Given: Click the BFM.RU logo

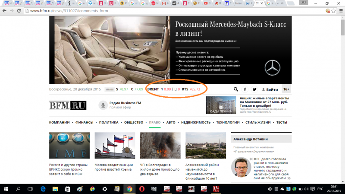Looking at the screenshot, I should point(67,105).
